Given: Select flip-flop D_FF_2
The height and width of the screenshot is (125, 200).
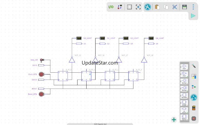Looking at the screenshot, I should pos(110,76).
